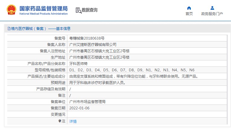Go to 首页 home icon
Screen dimensions: 231x129
click(189, 8)
